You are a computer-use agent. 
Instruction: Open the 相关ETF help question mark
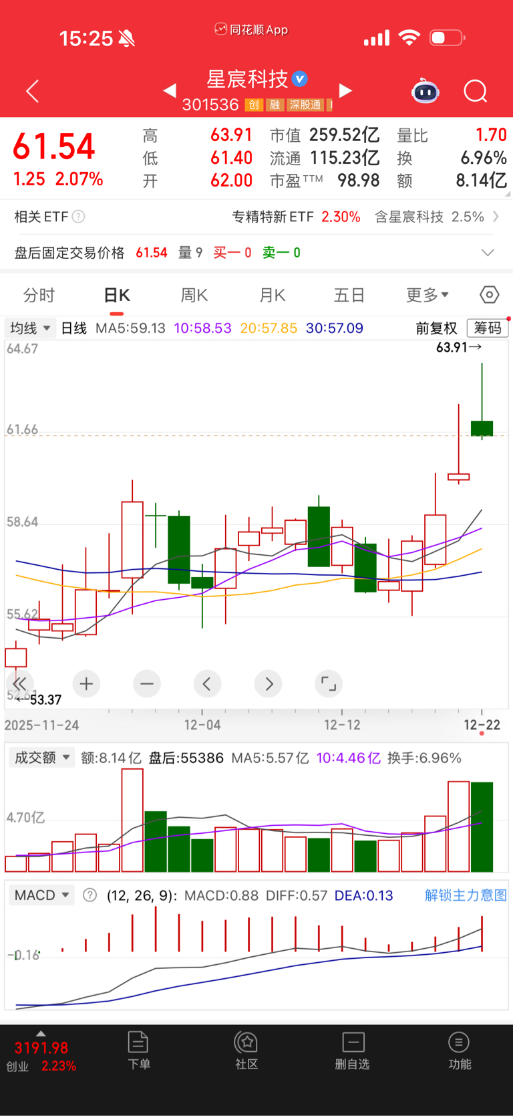(78, 217)
